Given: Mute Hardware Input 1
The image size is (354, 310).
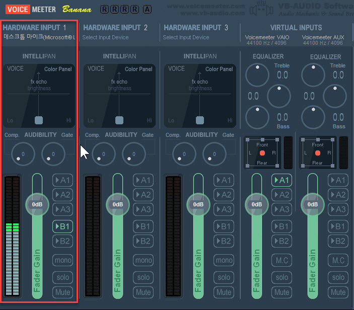Looking at the screenshot, I should tap(63, 292).
